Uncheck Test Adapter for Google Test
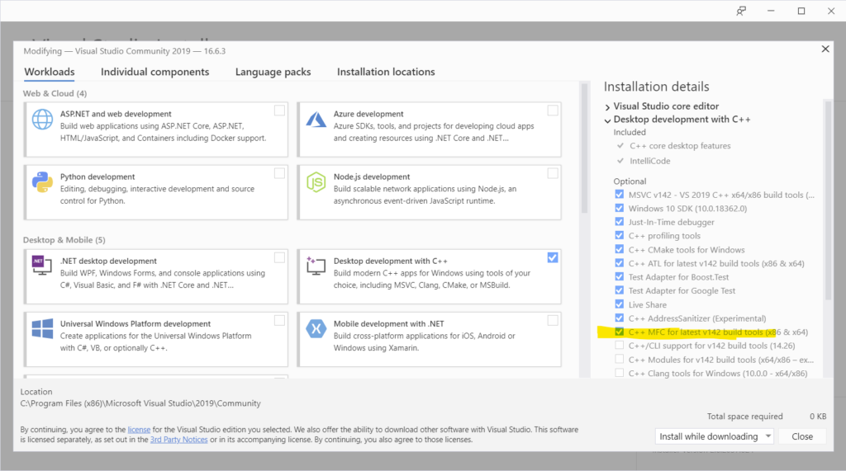The height and width of the screenshot is (471, 846). click(620, 290)
